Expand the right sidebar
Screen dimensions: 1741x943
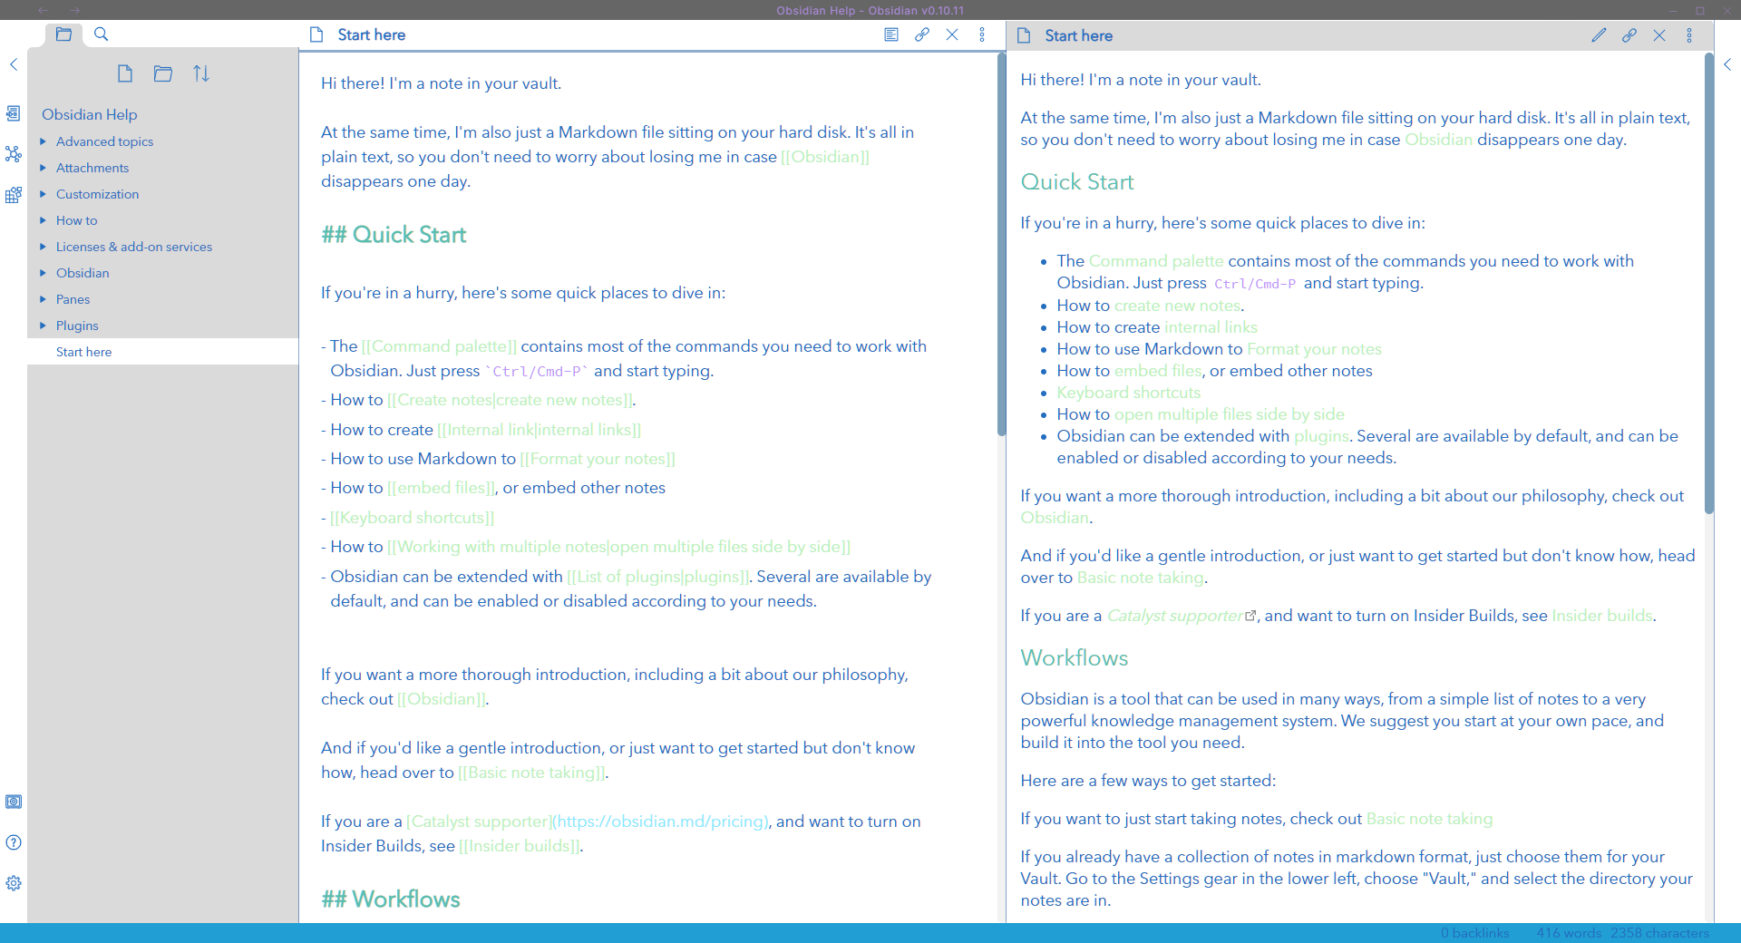point(1727,64)
